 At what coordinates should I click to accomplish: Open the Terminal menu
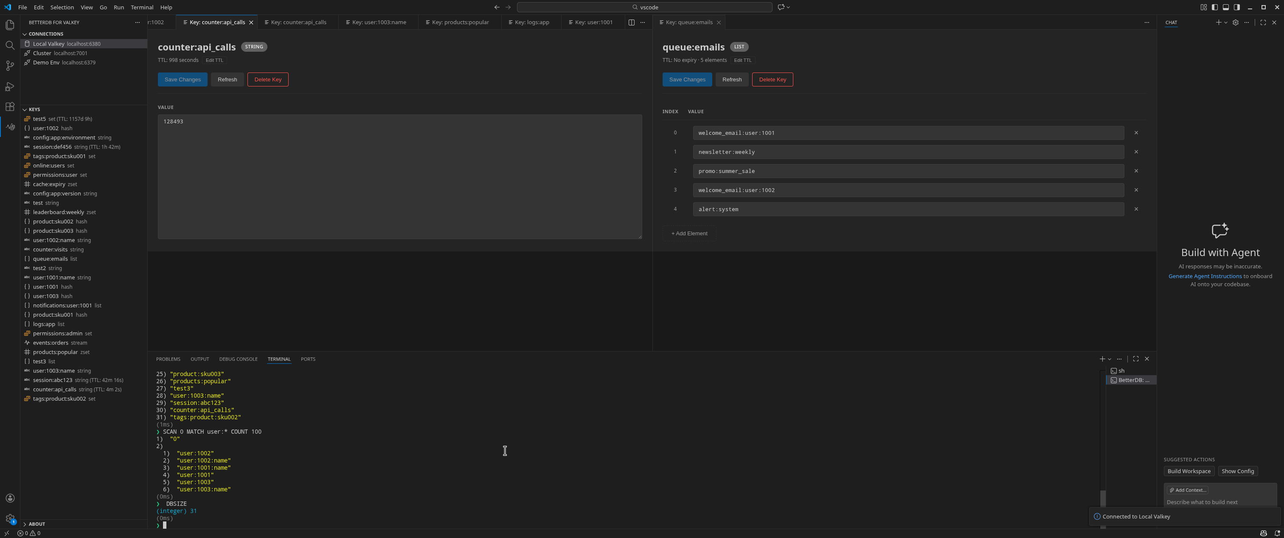[142, 7]
